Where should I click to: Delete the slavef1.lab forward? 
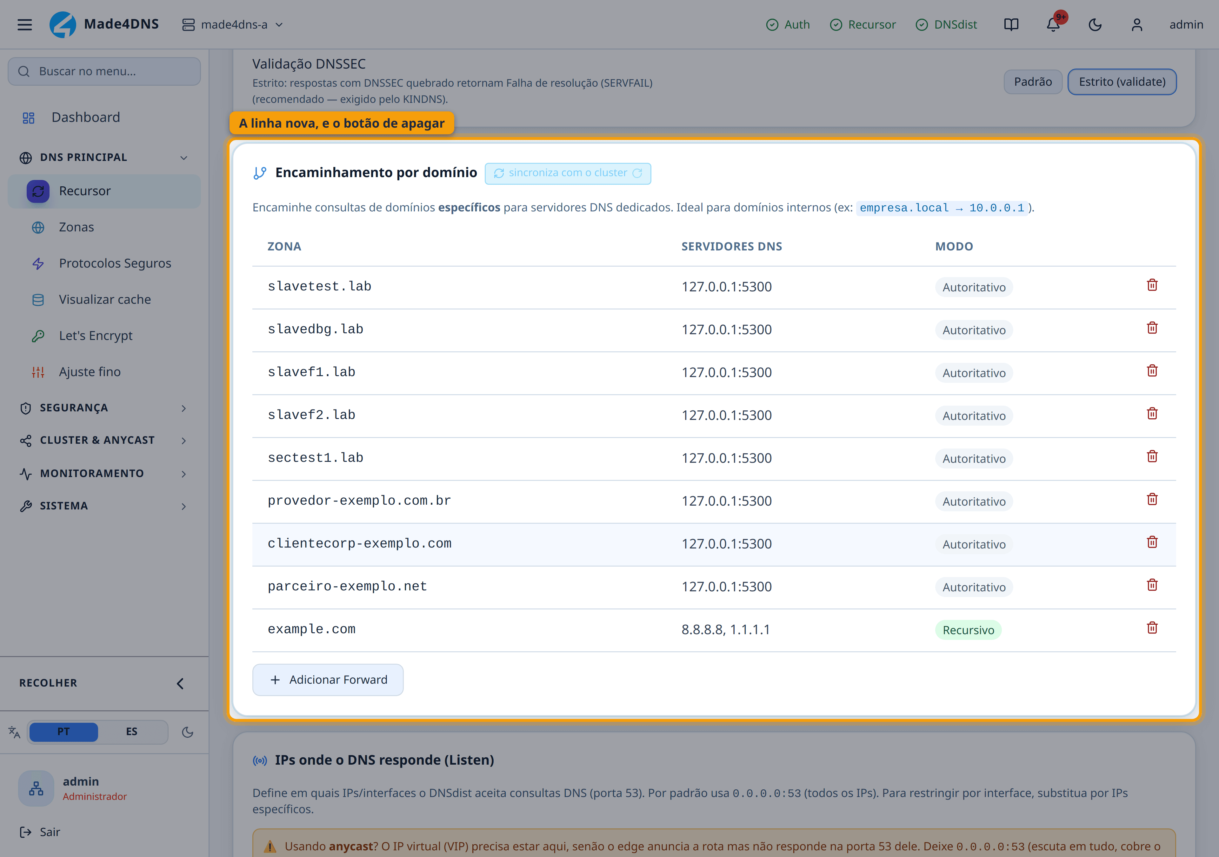coord(1152,371)
